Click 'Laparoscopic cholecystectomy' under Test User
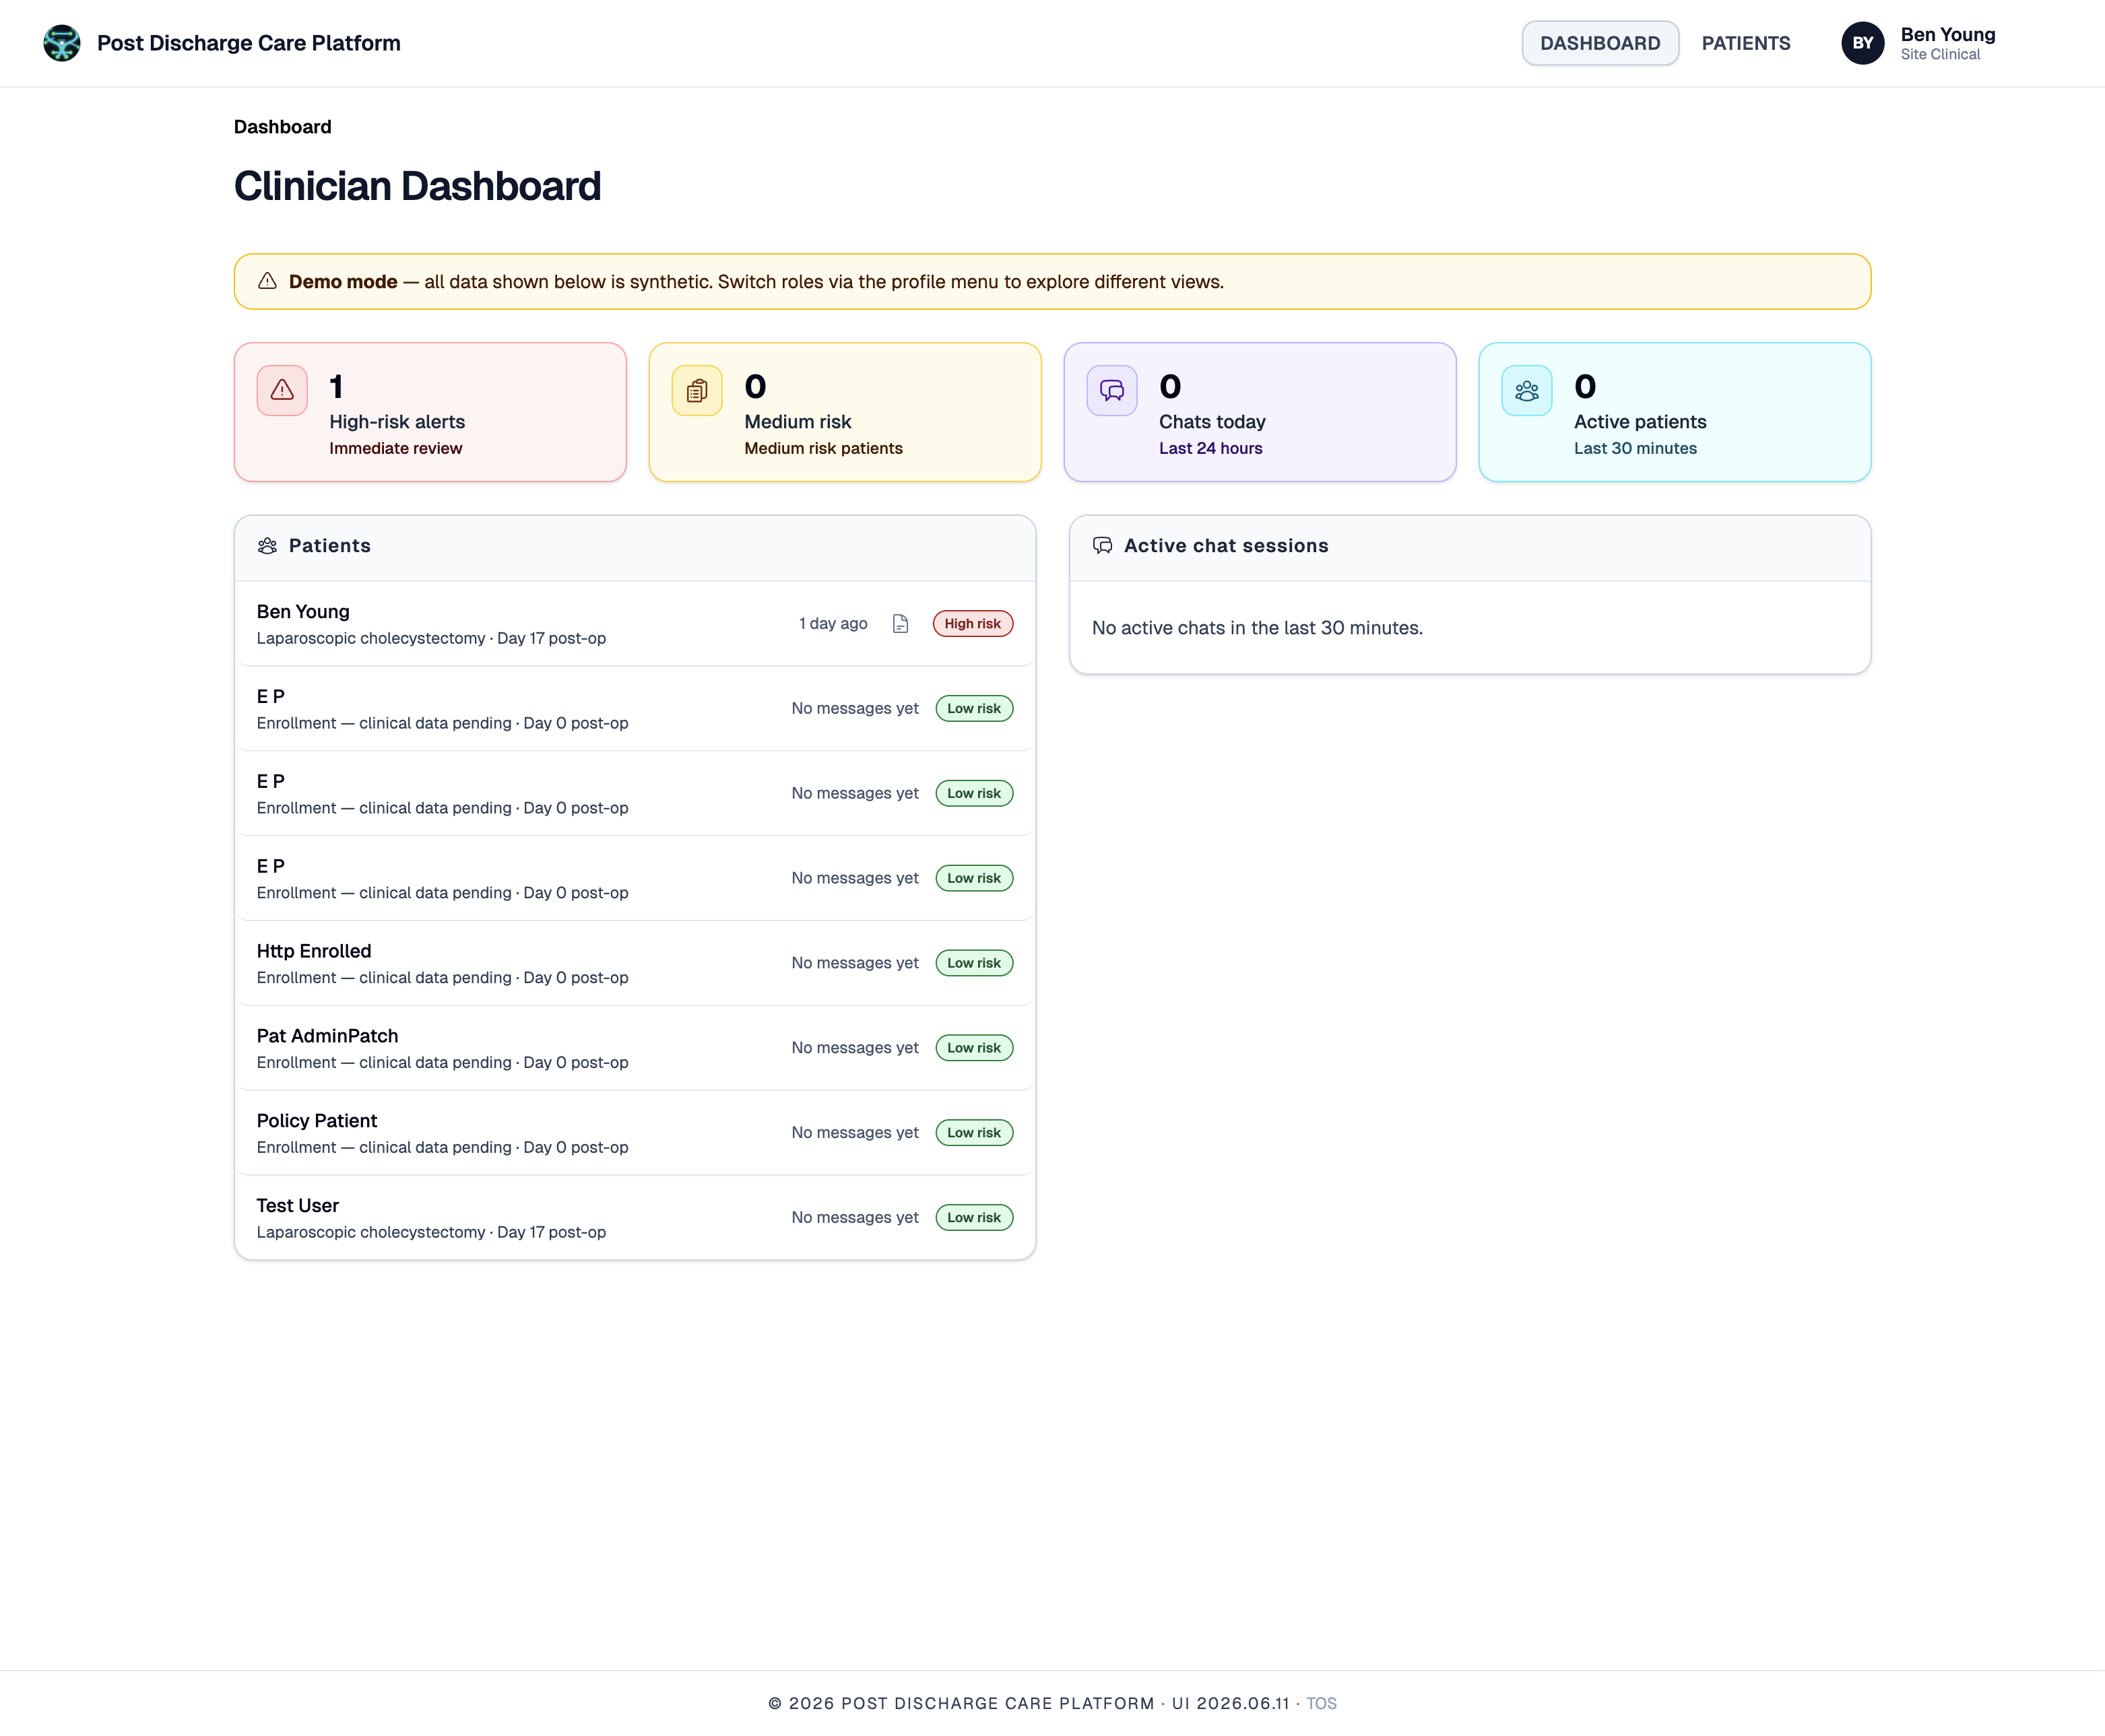Viewport: 2105px width, 1736px height. click(x=370, y=1233)
